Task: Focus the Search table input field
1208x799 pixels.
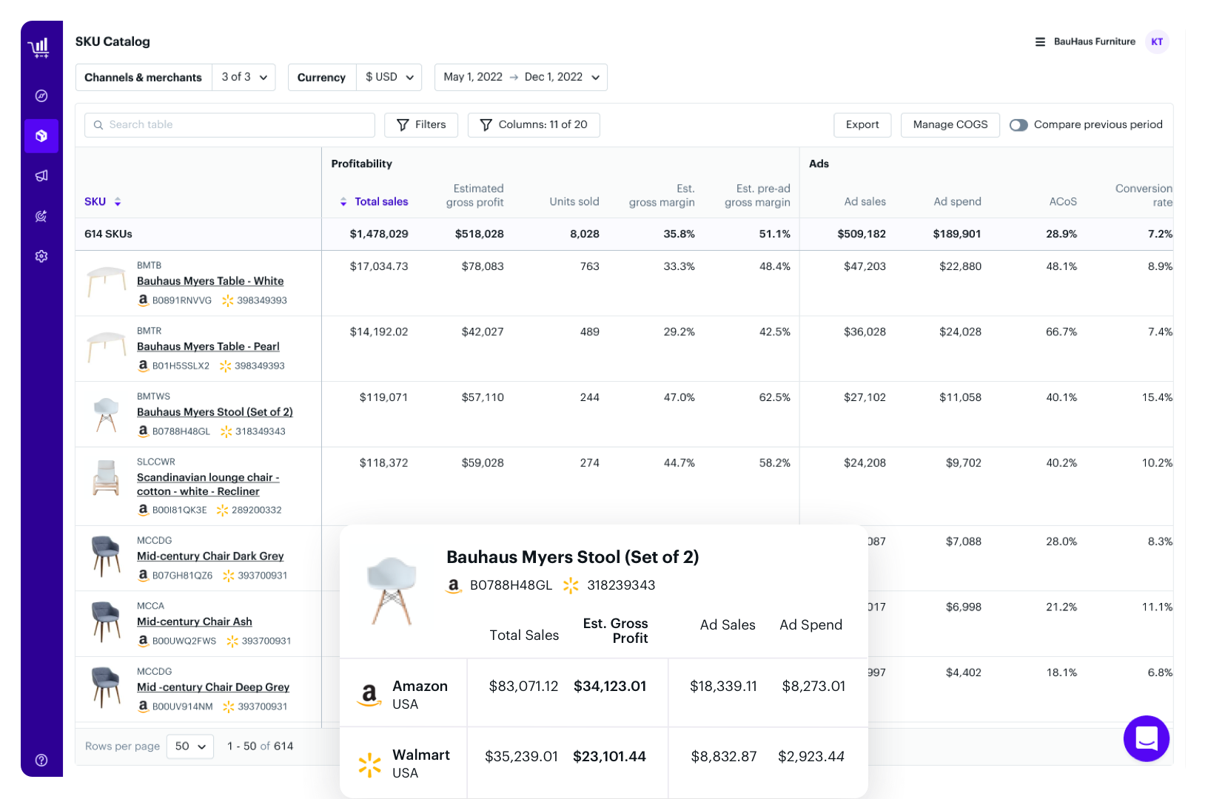Action: (x=229, y=125)
